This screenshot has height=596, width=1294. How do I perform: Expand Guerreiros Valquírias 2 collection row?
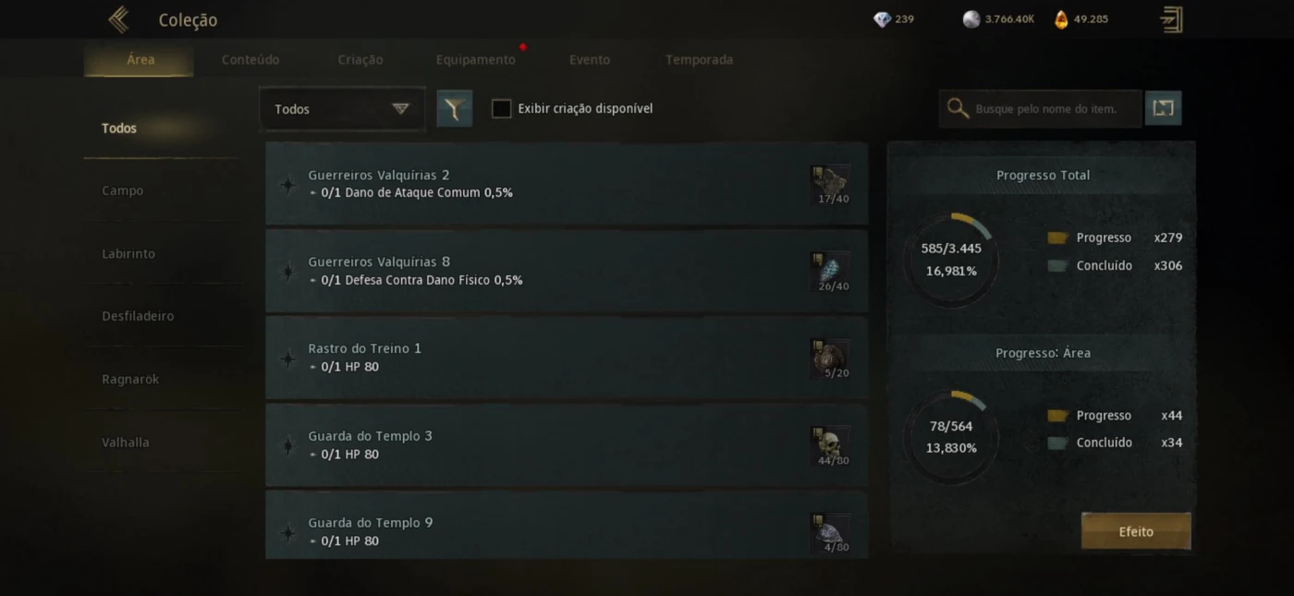pyautogui.click(x=567, y=184)
